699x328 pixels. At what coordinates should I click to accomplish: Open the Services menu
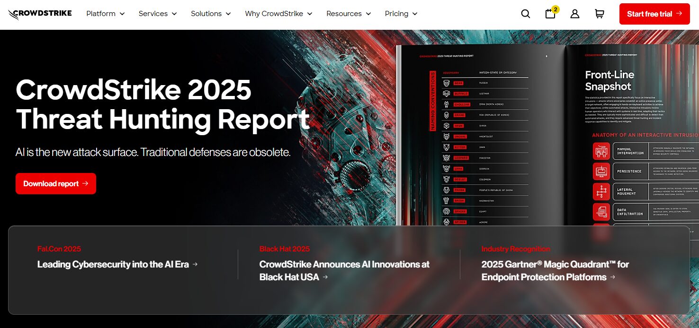coord(158,14)
